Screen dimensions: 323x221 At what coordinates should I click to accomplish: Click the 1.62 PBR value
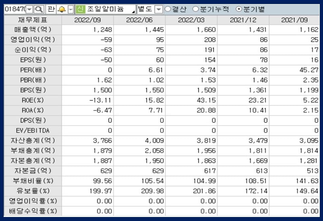105,80
